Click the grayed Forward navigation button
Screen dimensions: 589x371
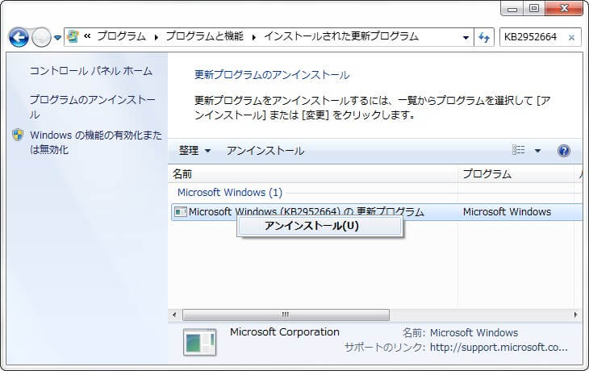click(41, 37)
